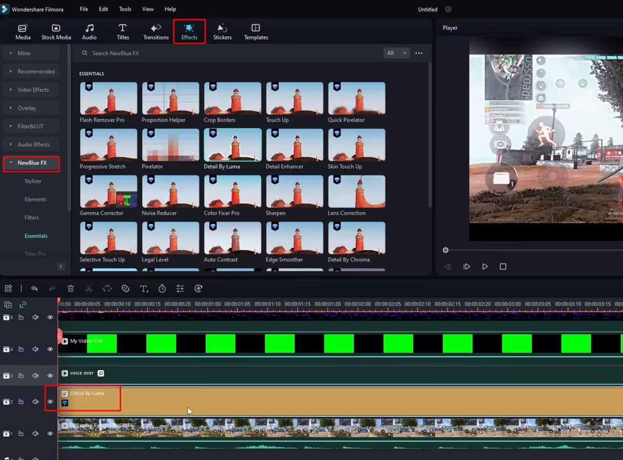Open the Tools menu
This screenshot has width=623, height=460.
coord(125,9)
